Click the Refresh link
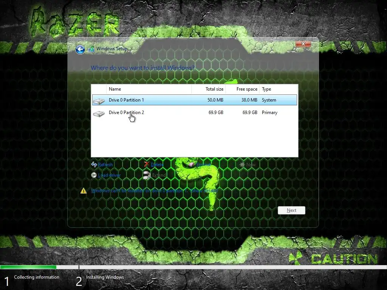This screenshot has width=387, height=290. coord(105,165)
